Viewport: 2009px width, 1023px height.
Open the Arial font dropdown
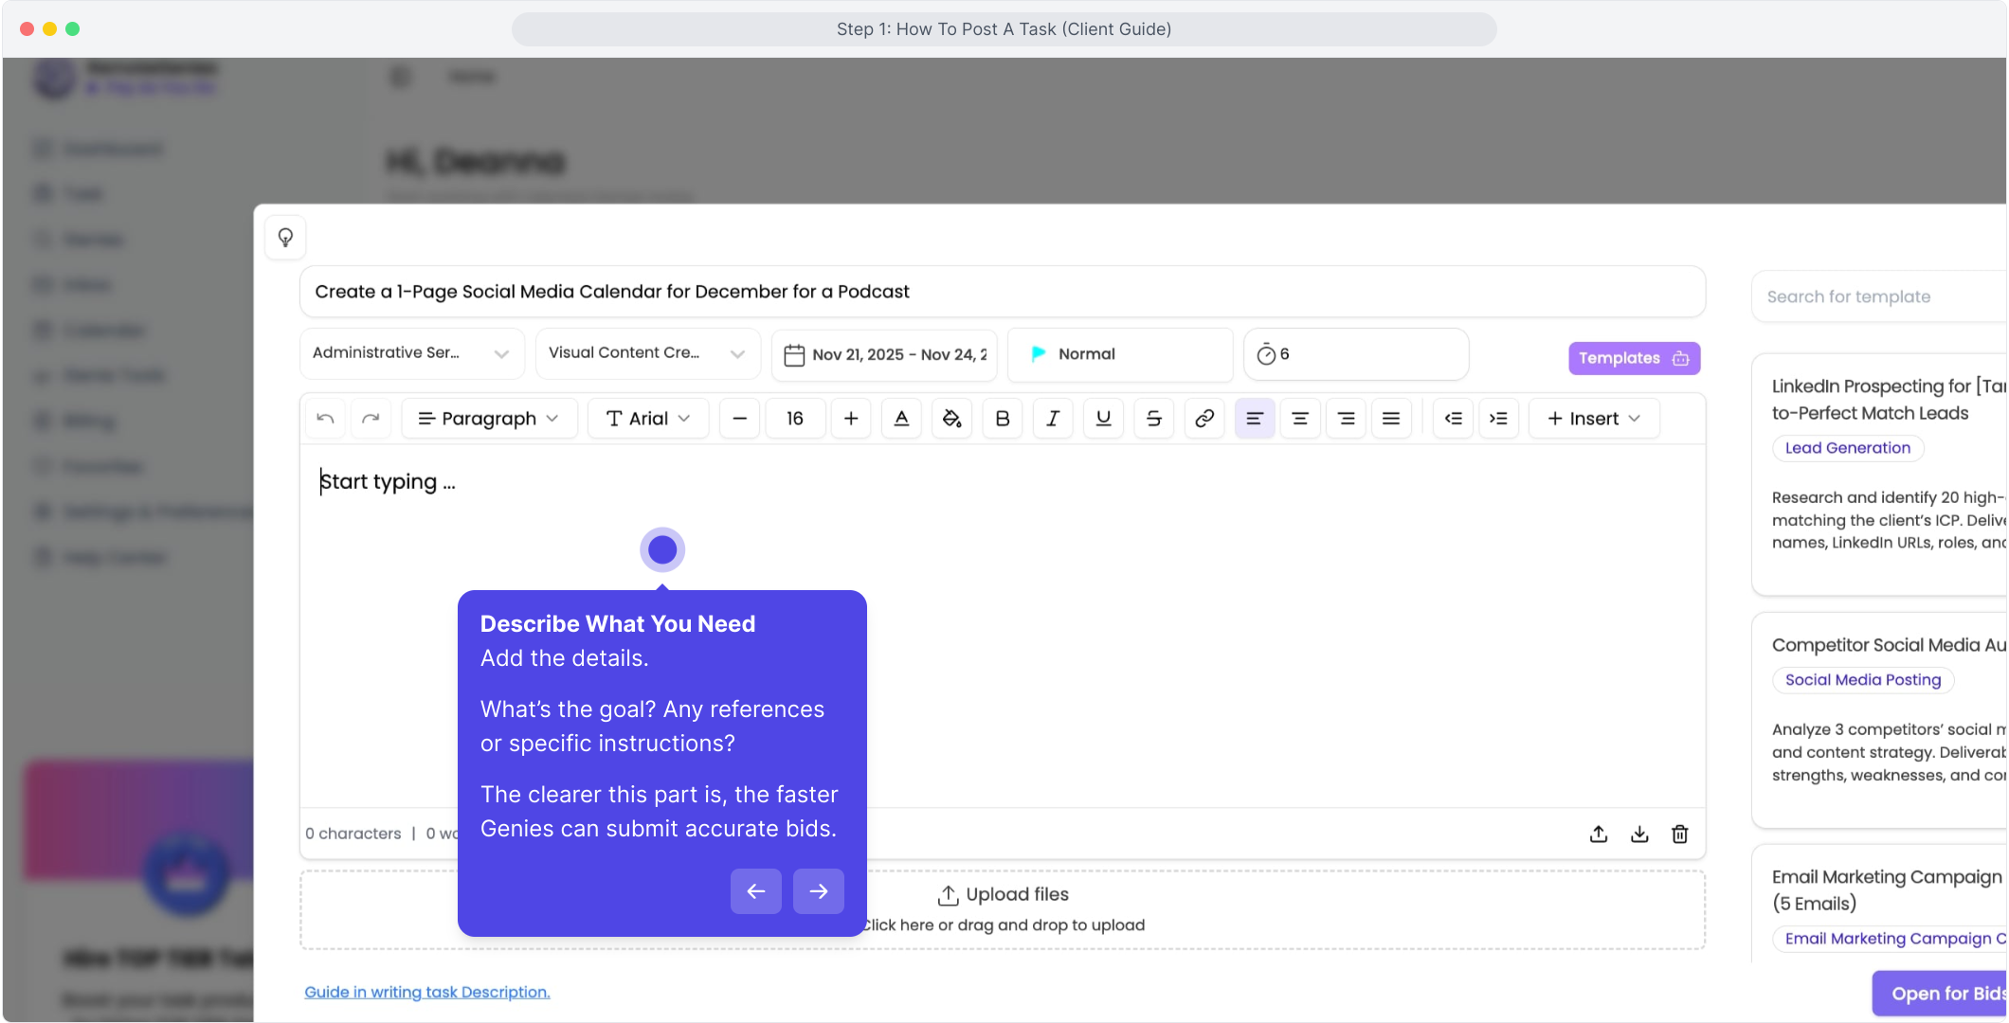[x=648, y=419]
